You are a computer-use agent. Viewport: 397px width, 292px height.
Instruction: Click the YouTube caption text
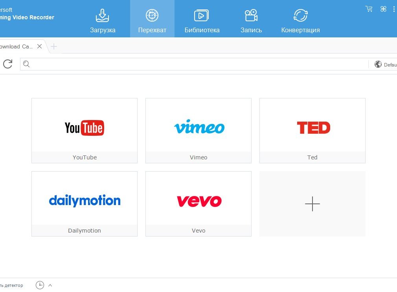[85, 157]
